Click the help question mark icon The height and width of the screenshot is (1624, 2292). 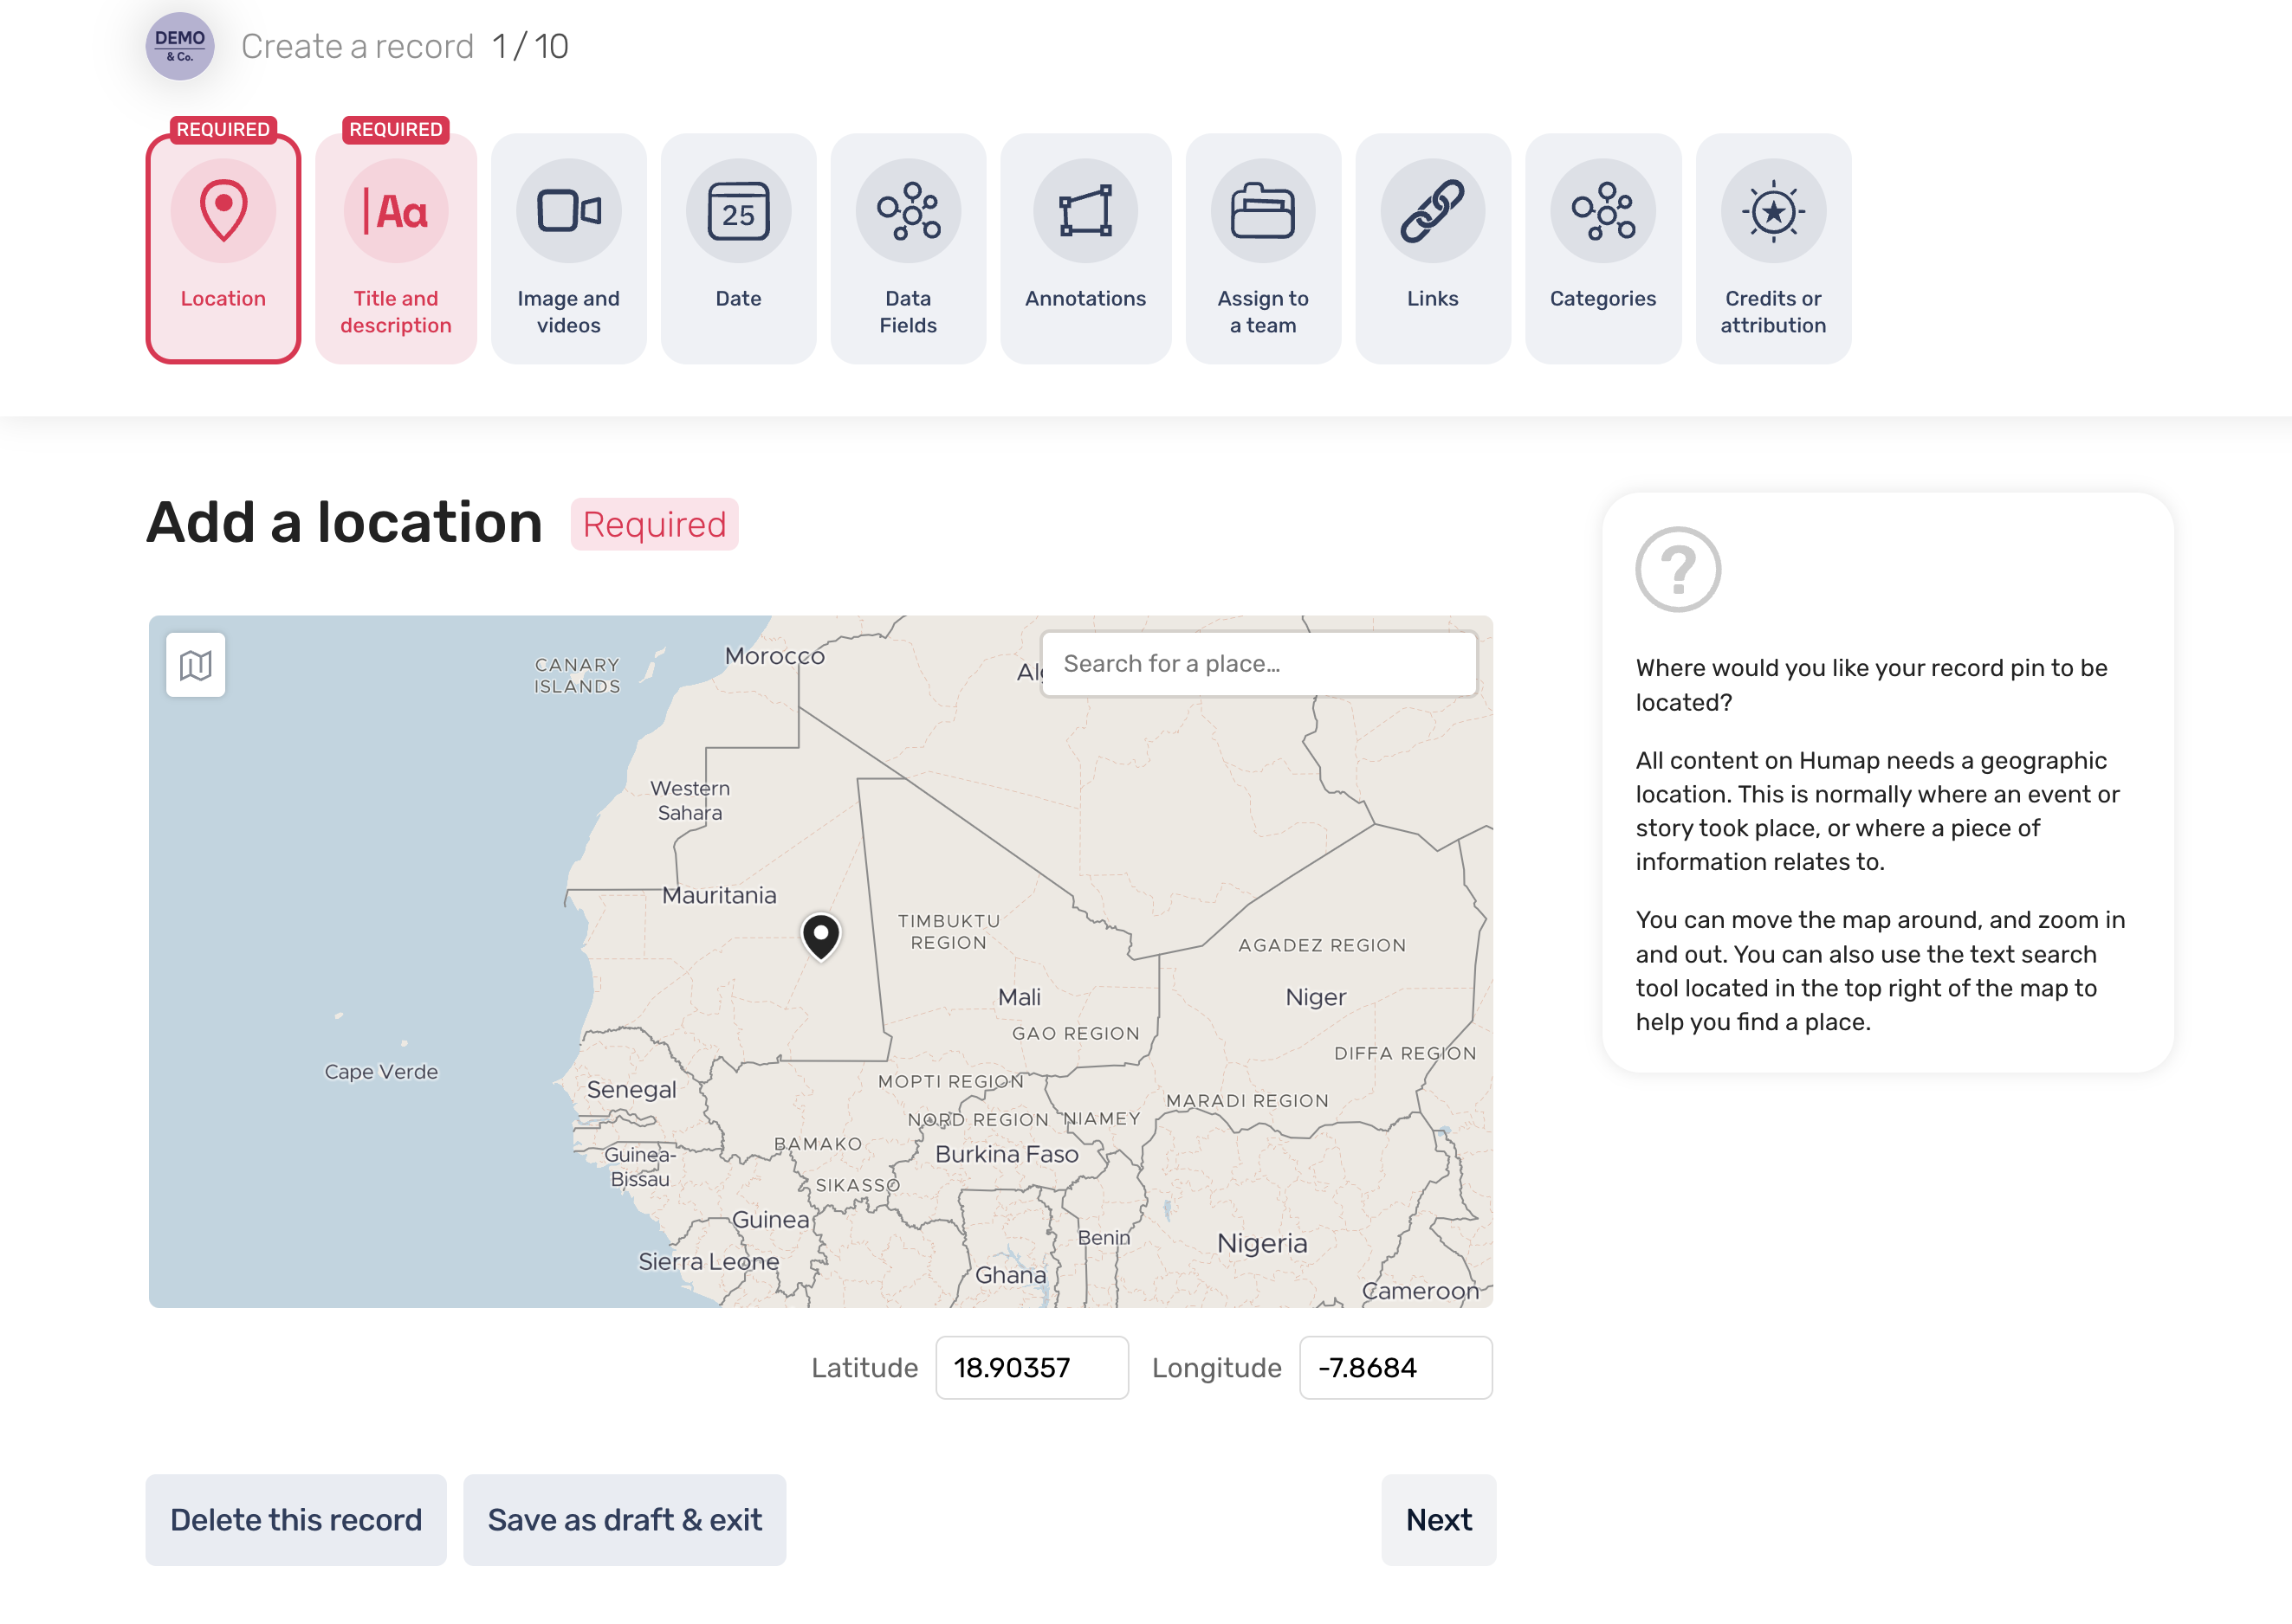1678,570
